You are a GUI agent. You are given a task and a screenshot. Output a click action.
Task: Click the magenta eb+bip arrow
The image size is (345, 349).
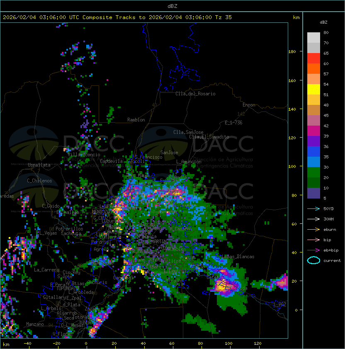pyautogui.click(x=313, y=250)
